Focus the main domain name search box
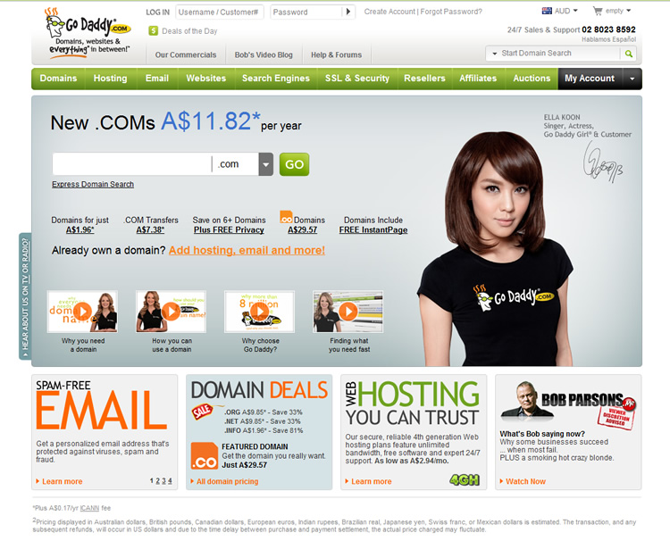The width and height of the screenshot is (670, 541). 132,164
